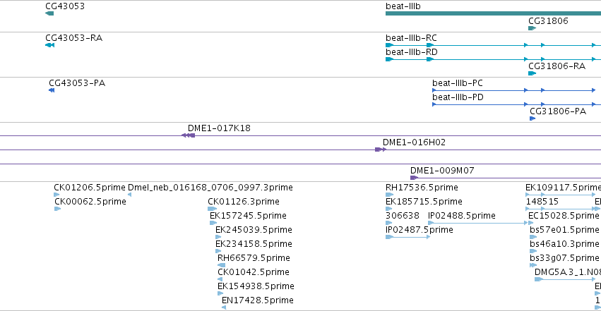
Task: Select the CG31806 gene label
Action: (548, 20)
